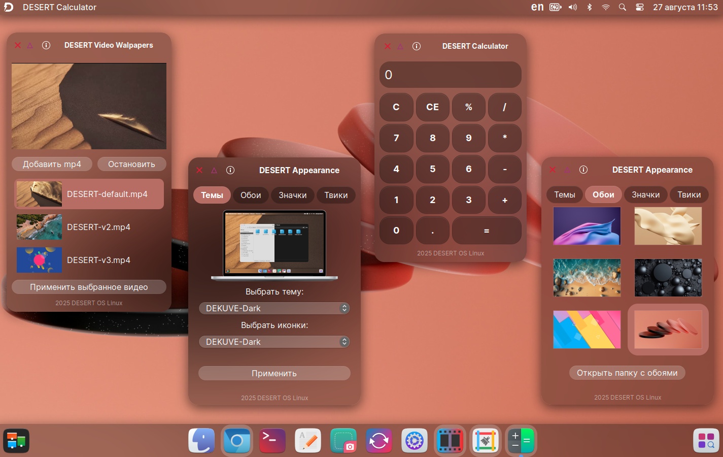Open the Bluetooth menu in the top bar
Viewport: 723px width, 457px height.
pos(589,7)
